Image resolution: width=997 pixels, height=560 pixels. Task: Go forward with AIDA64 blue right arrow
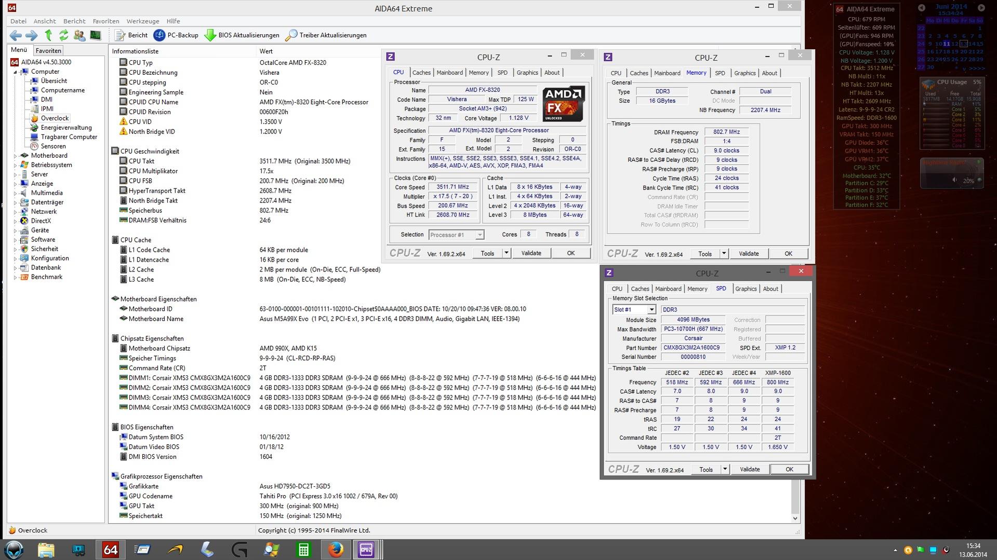32,35
